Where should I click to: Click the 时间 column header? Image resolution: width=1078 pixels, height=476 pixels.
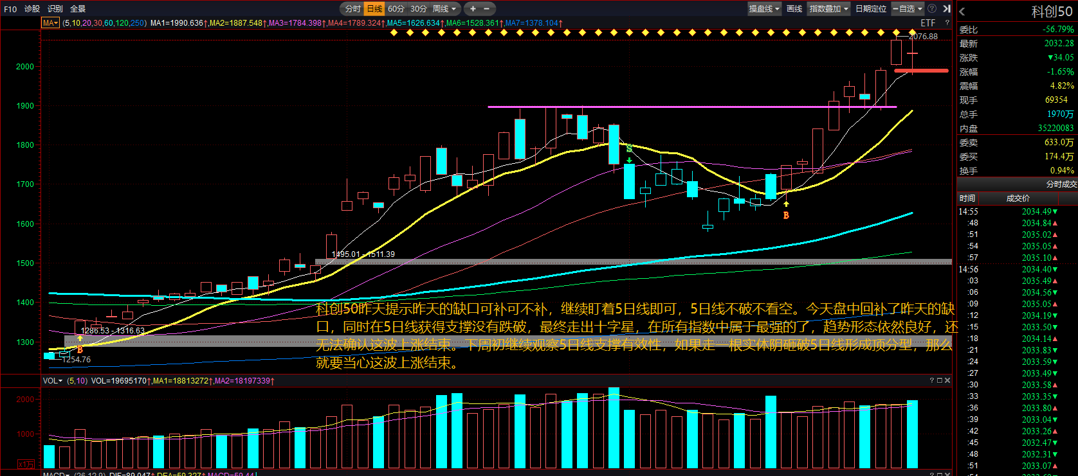967,198
